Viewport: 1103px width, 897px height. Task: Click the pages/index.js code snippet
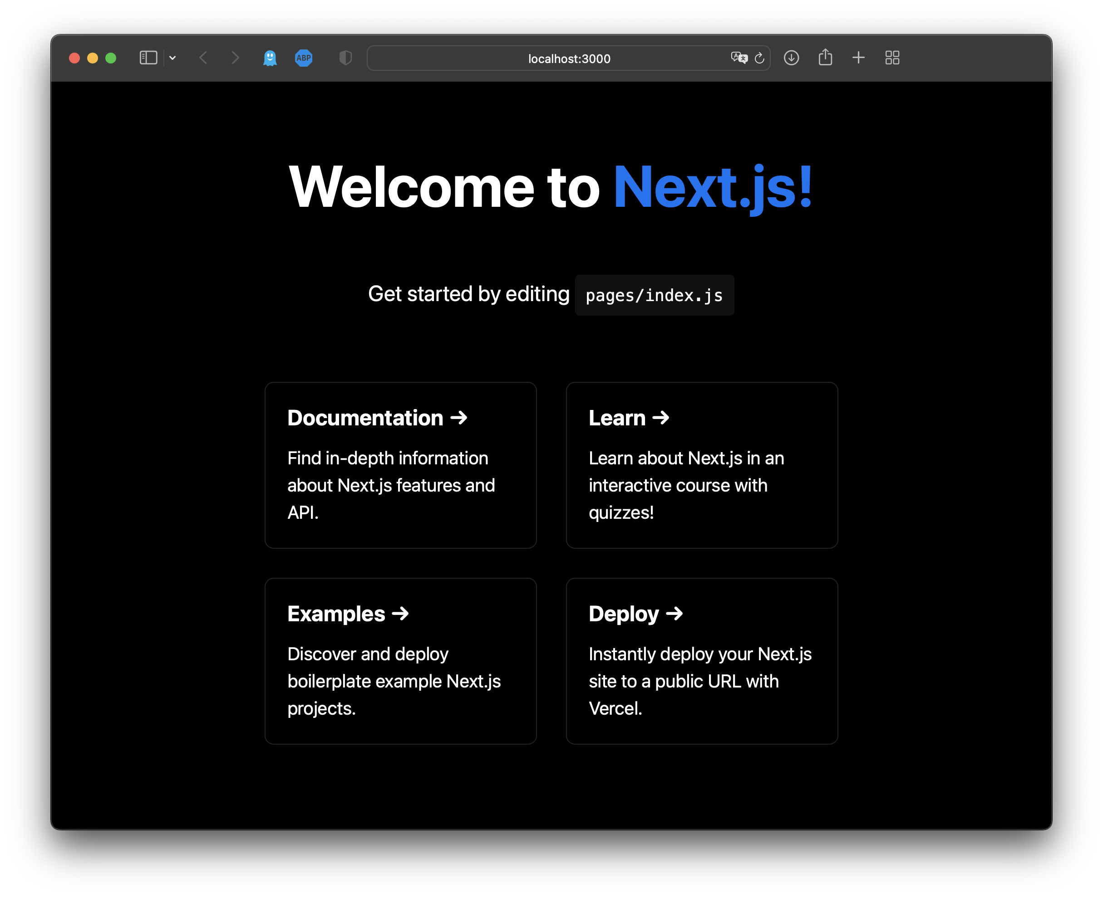(x=654, y=296)
